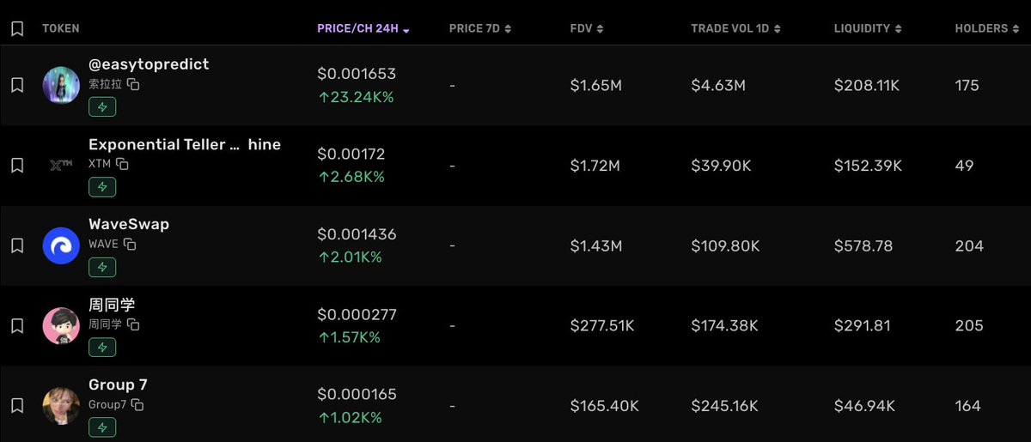1031x442 pixels.
Task: Sort by Liquidity column
Action: tap(868, 28)
